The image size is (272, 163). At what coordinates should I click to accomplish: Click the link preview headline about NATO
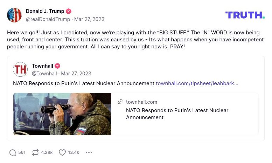coord(177,114)
